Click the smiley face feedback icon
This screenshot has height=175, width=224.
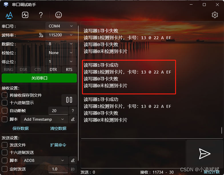coord(59,15)
